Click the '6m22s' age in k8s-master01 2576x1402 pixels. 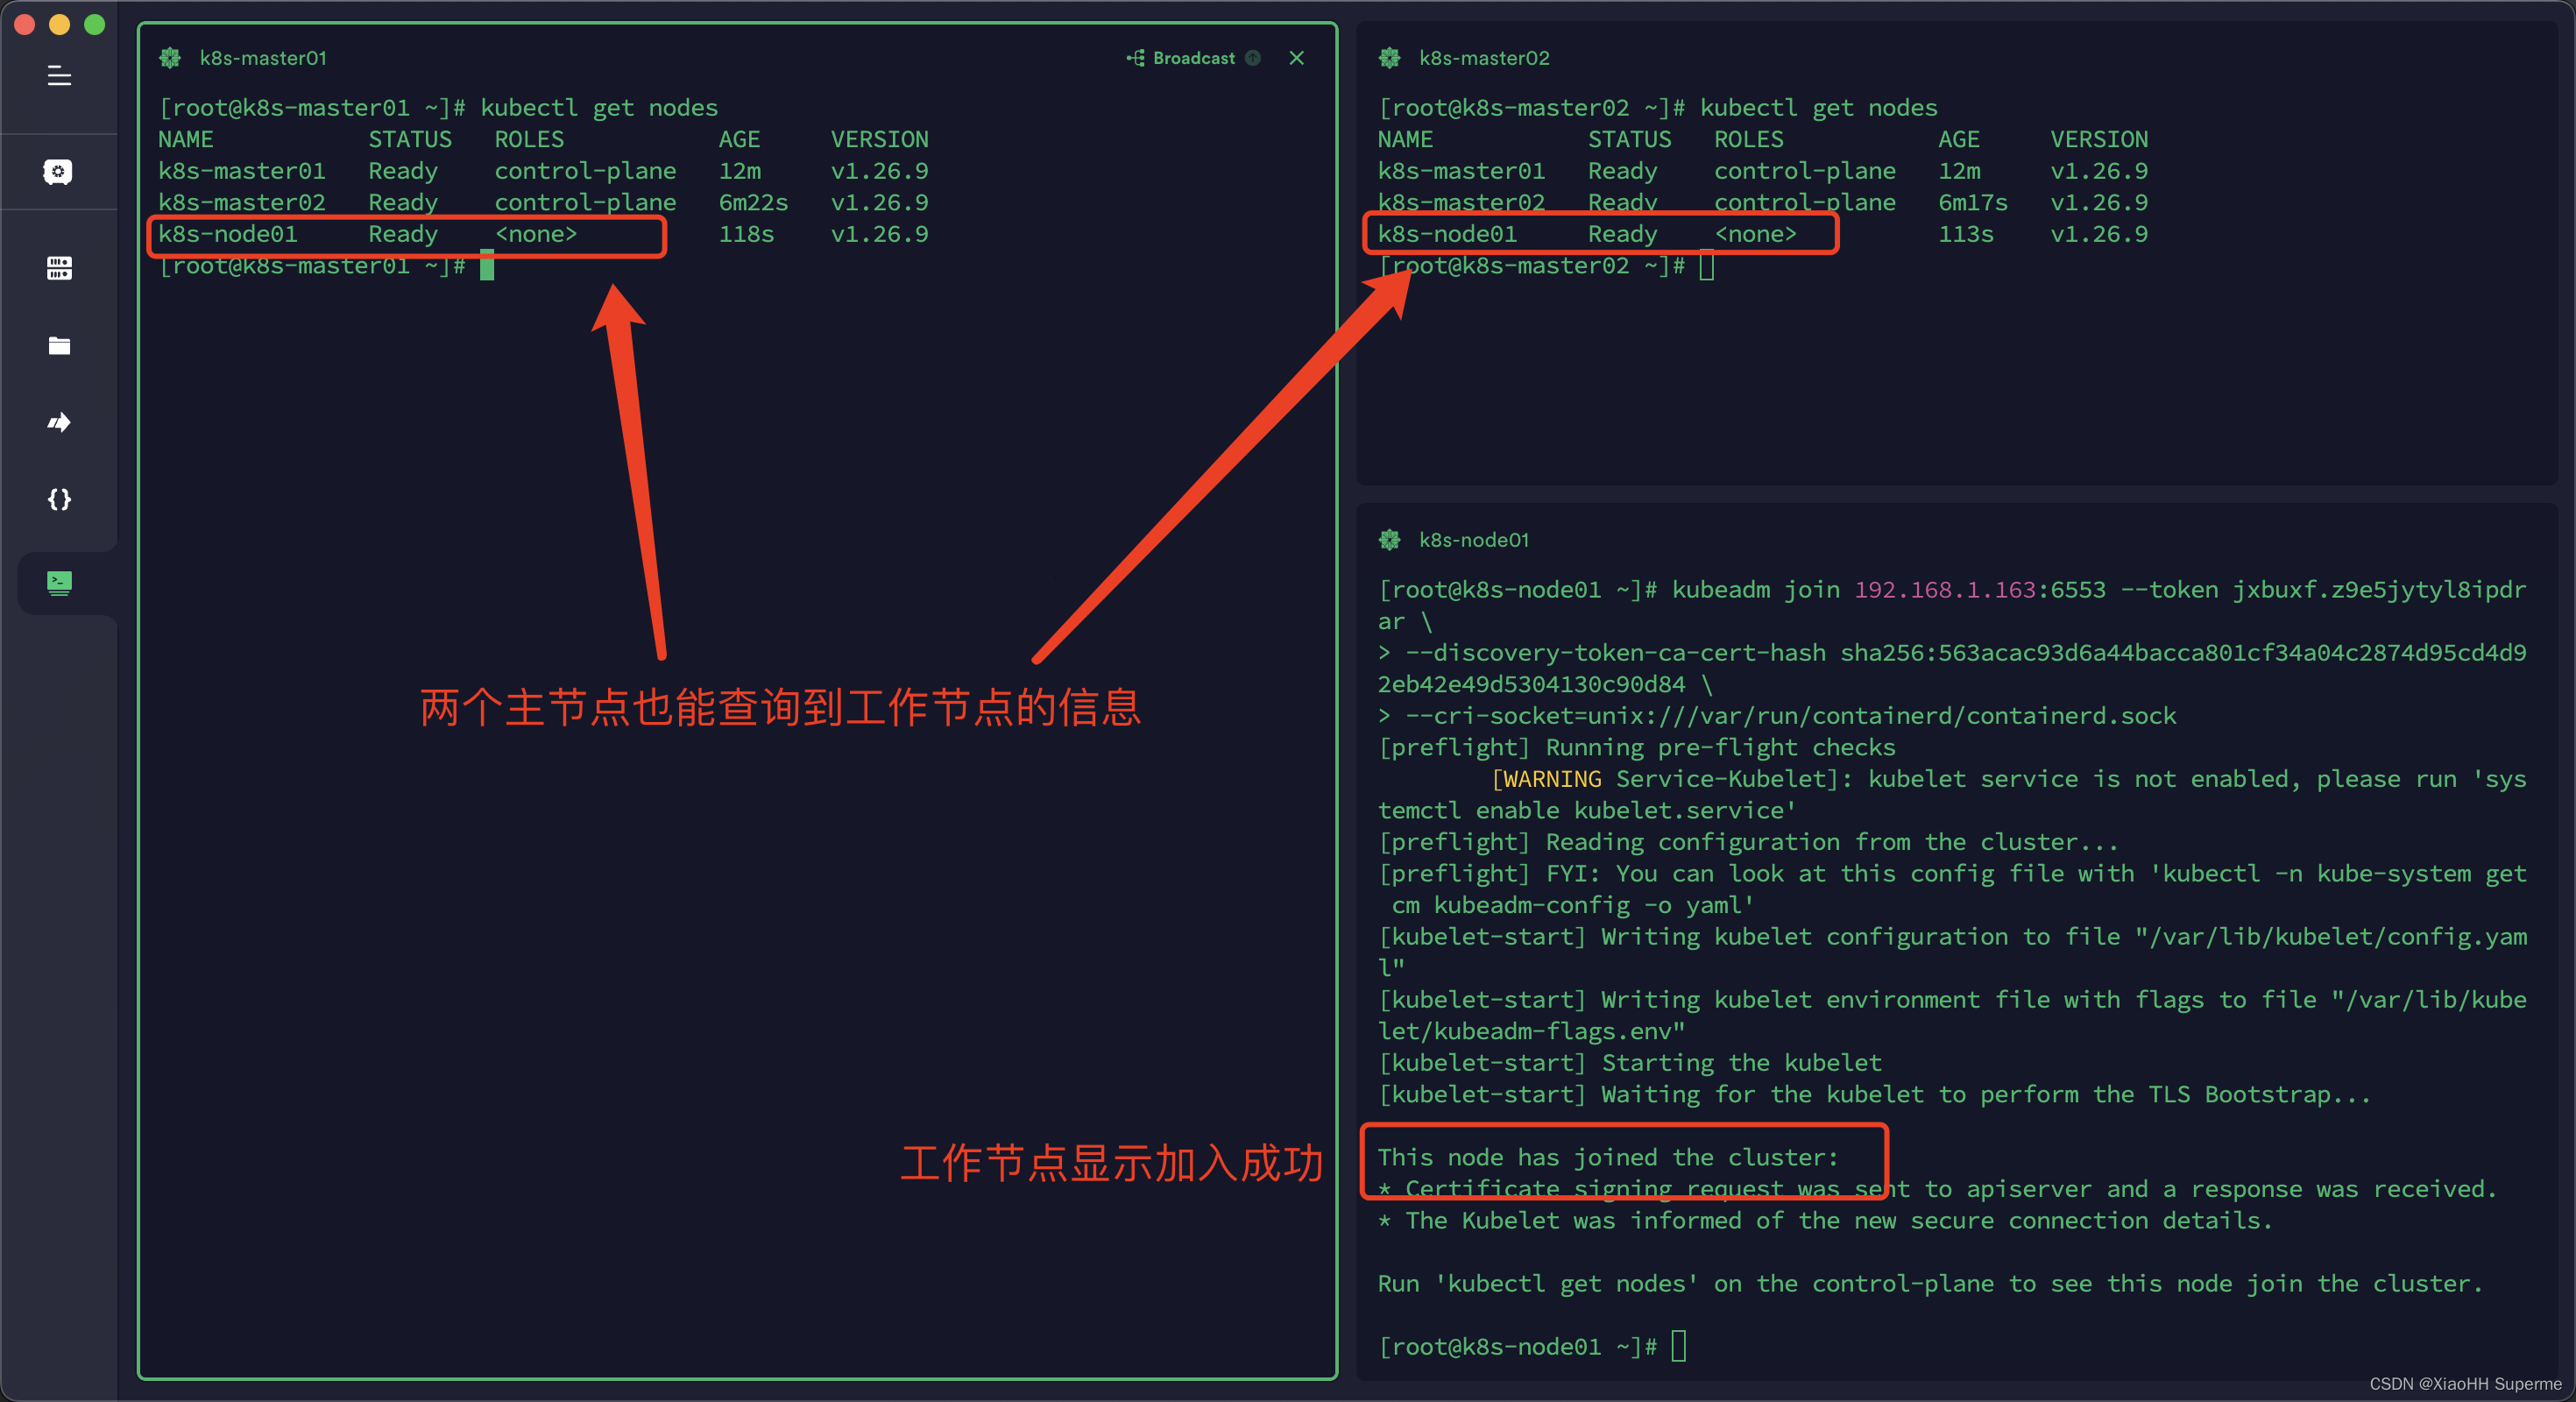pyautogui.click(x=753, y=202)
